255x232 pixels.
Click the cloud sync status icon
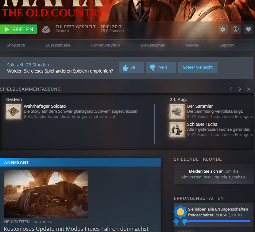46,29
